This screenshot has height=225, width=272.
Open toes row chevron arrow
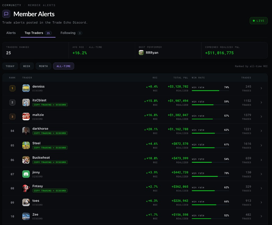pos(261,202)
